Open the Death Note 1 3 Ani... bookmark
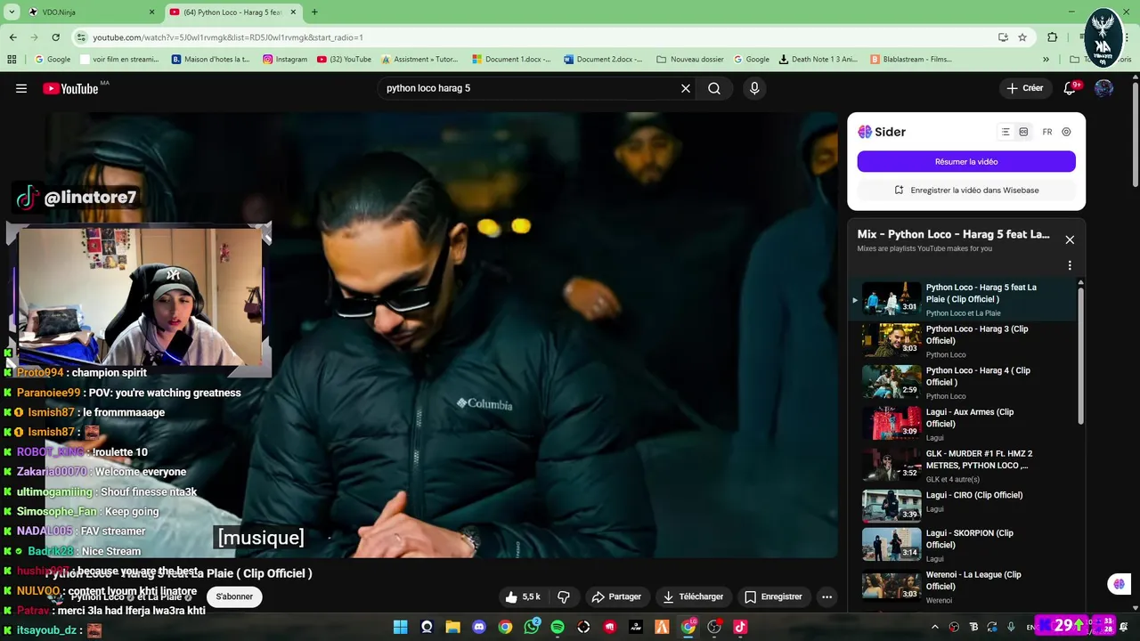This screenshot has height=641, width=1140. click(x=818, y=60)
